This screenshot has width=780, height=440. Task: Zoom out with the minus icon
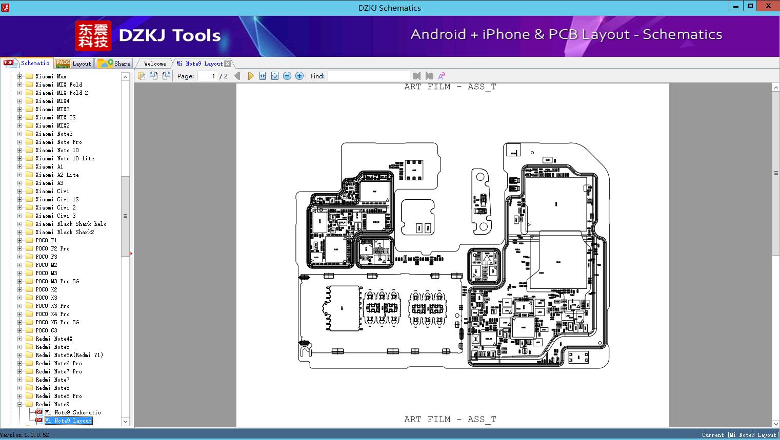[x=287, y=76]
